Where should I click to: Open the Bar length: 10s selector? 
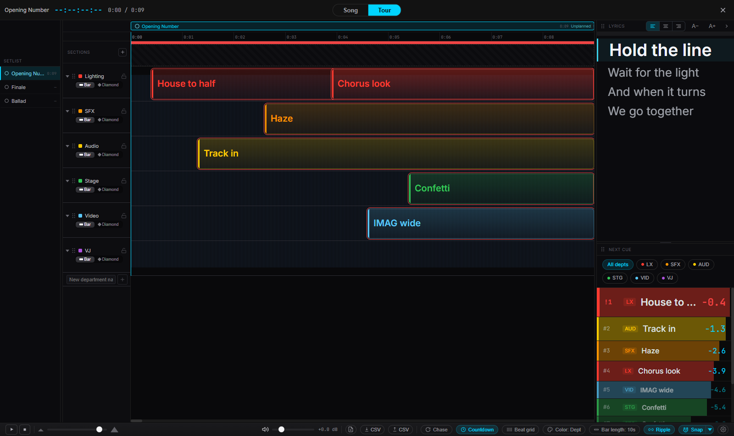pos(614,430)
